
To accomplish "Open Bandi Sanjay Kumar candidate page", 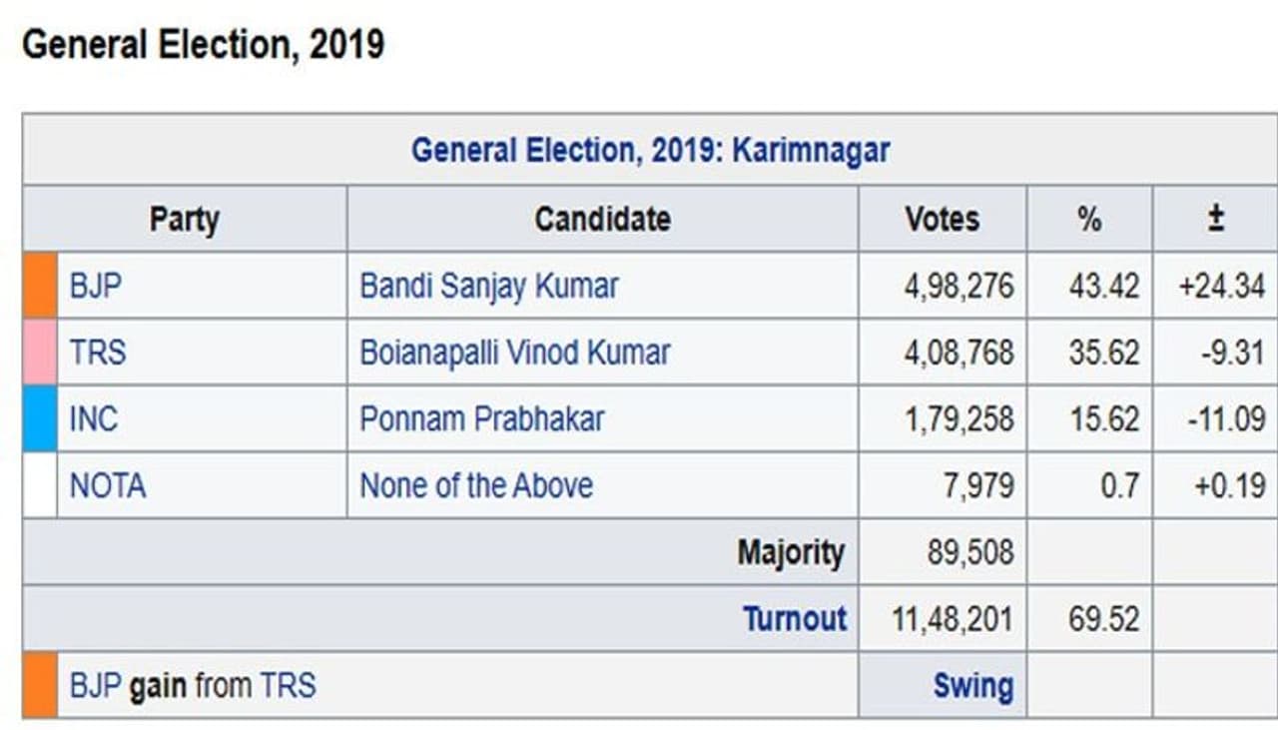I will (x=489, y=287).
